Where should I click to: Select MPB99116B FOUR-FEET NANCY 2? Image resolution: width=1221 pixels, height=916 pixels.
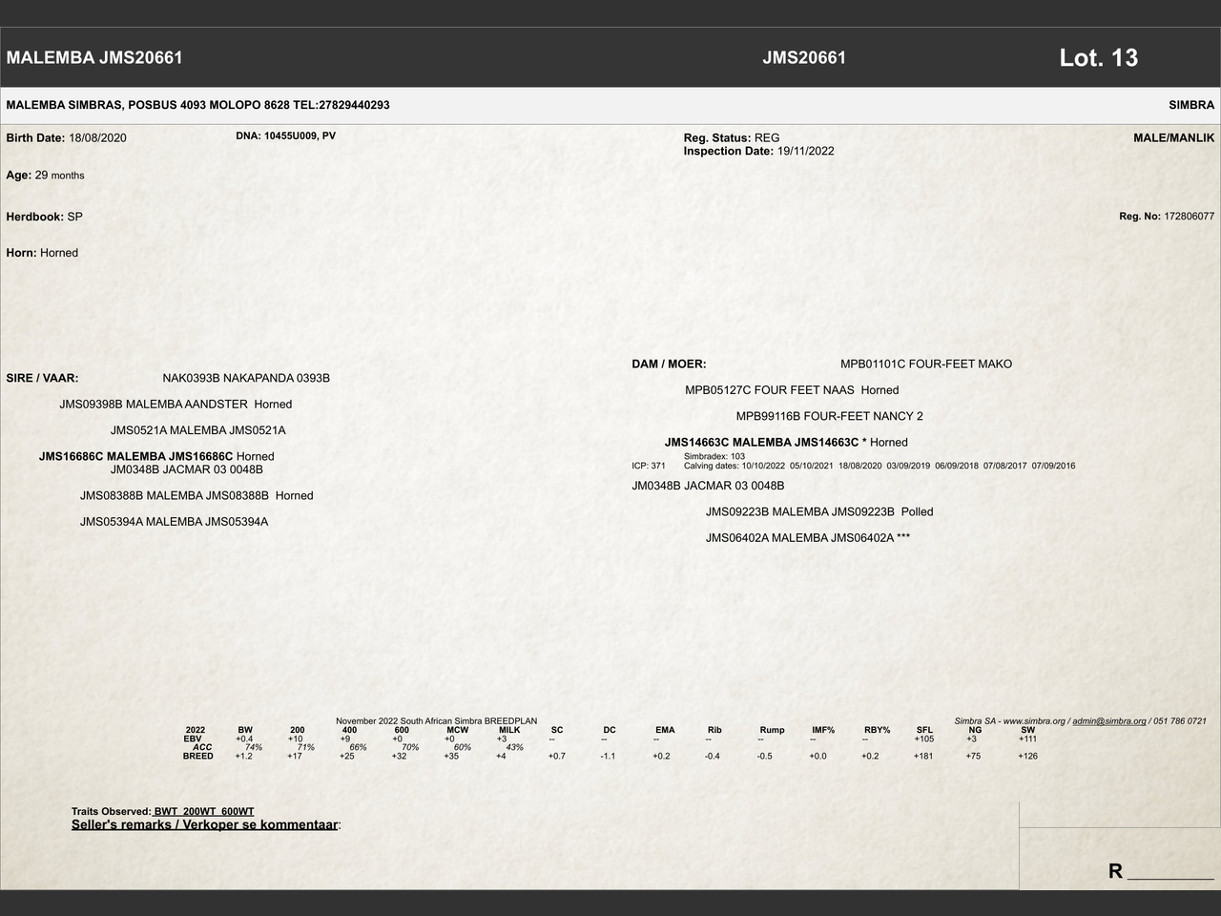pyautogui.click(x=830, y=416)
